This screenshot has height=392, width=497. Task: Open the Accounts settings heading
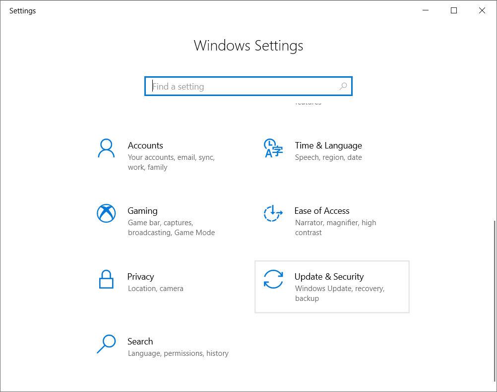click(145, 146)
